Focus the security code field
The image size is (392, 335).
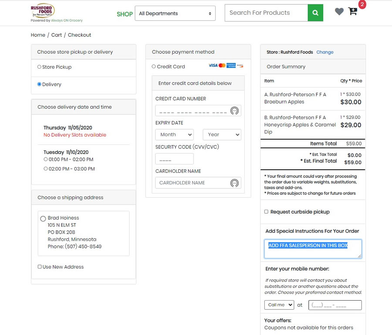175,159
